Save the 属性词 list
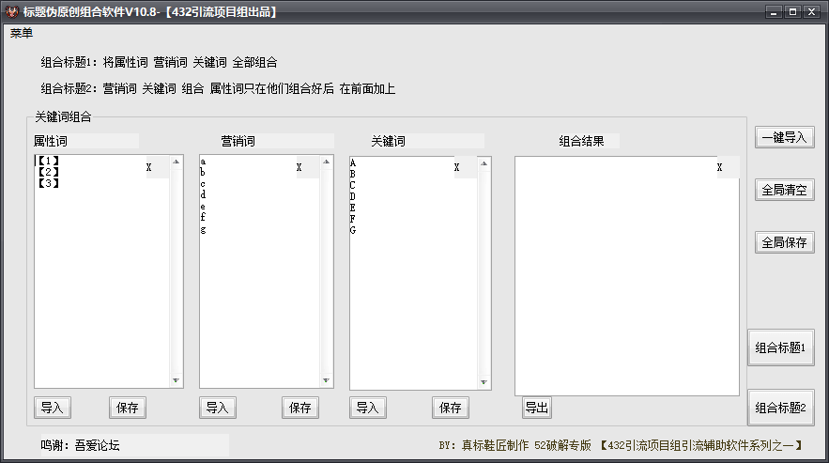Screen dimensions: 829x463 pos(128,408)
